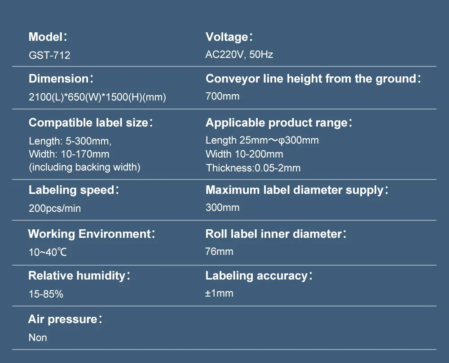Select the label Length 5-300mm text
The image size is (449, 363).
coord(70,141)
